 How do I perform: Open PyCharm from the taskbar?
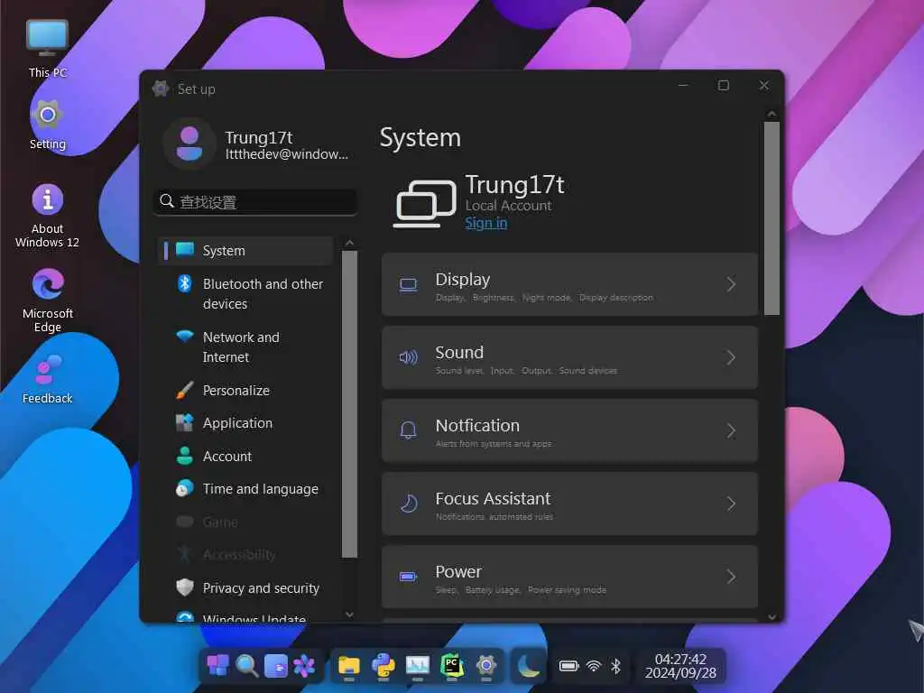click(452, 667)
